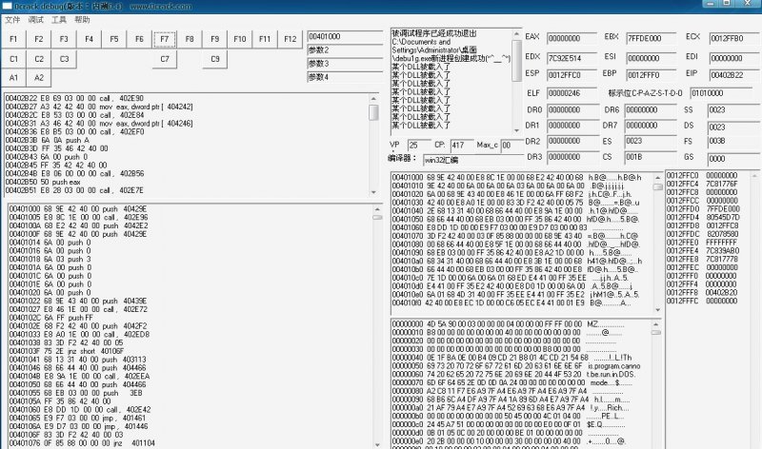The width and height of the screenshot is (762, 449).
Task: Click the memory dump pane scroll-down arrow
Action: click(657, 310)
